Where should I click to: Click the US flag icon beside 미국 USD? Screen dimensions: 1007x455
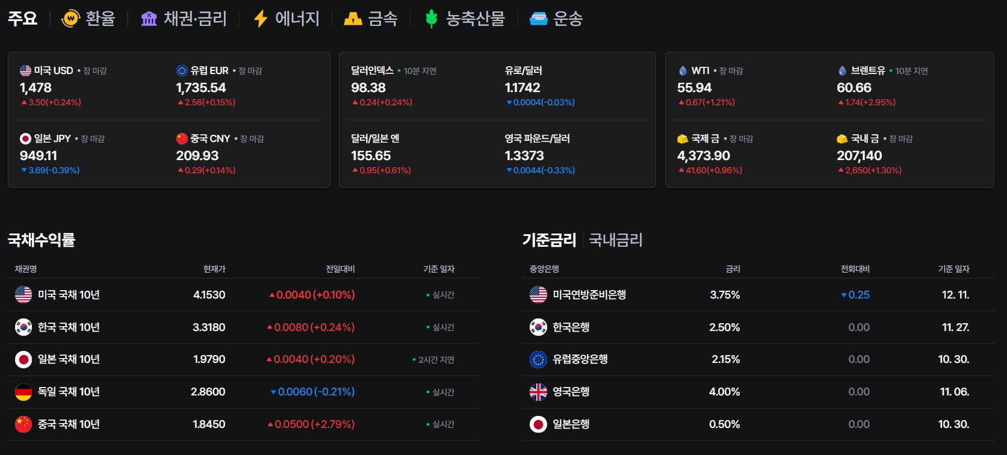25,70
